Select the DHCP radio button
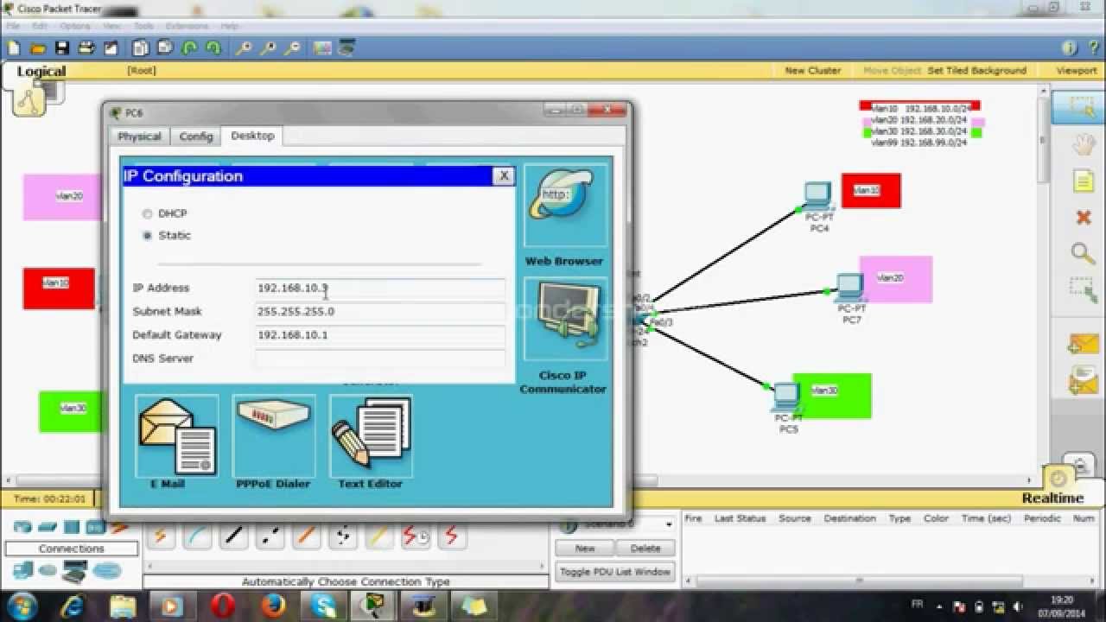 pyautogui.click(x=147, y=213)
